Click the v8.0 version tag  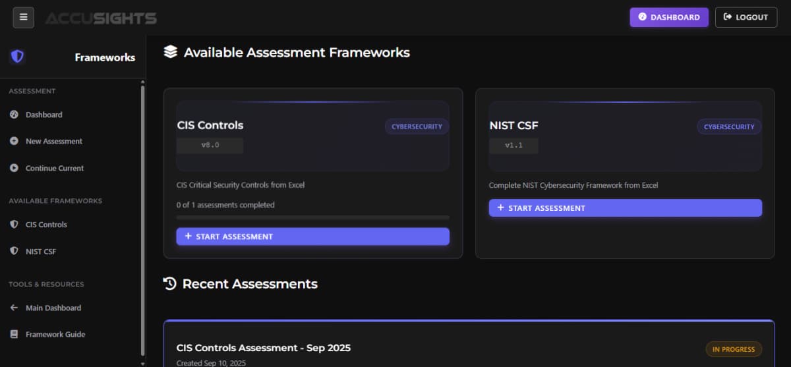pos(210,145)
